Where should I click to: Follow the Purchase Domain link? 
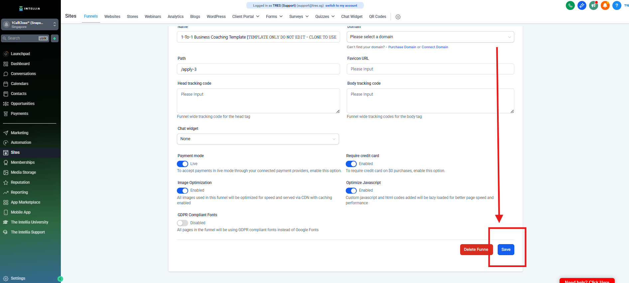point(402,47)
